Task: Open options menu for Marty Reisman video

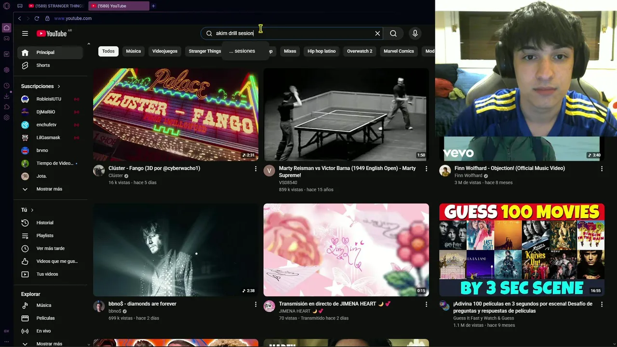Action: 426,169
